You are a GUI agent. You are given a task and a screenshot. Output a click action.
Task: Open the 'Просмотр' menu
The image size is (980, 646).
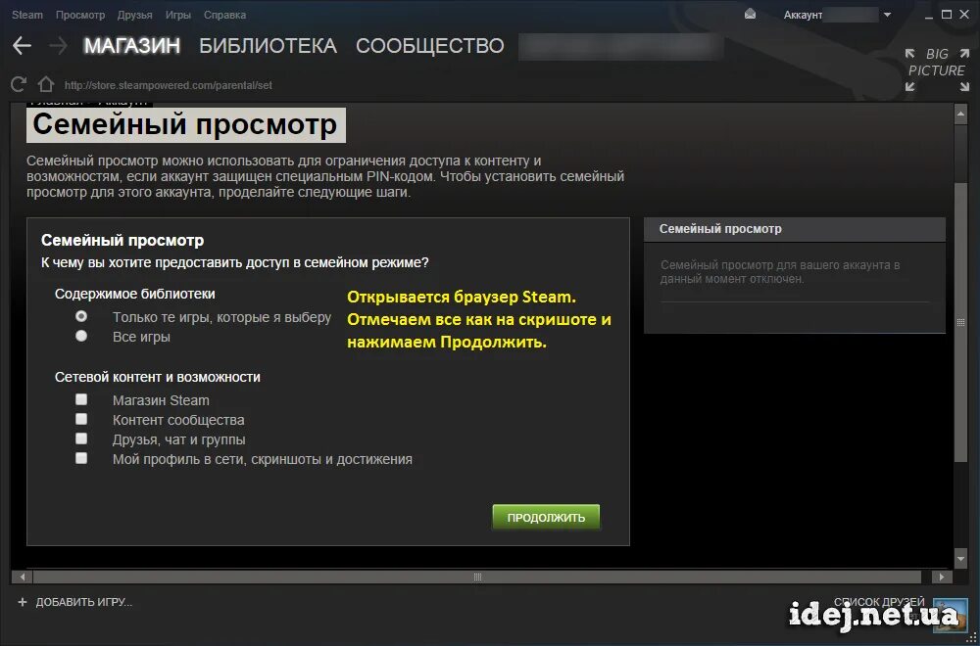tap(80, 15)
